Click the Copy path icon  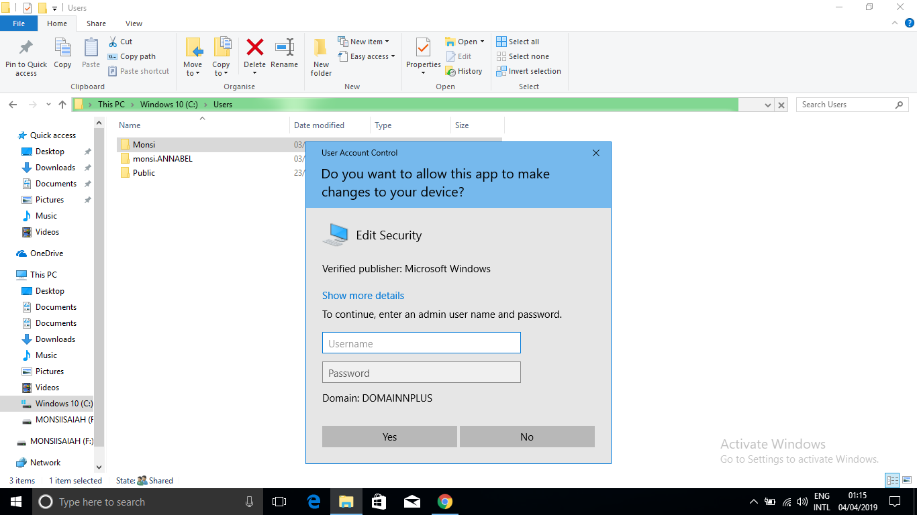113,56
